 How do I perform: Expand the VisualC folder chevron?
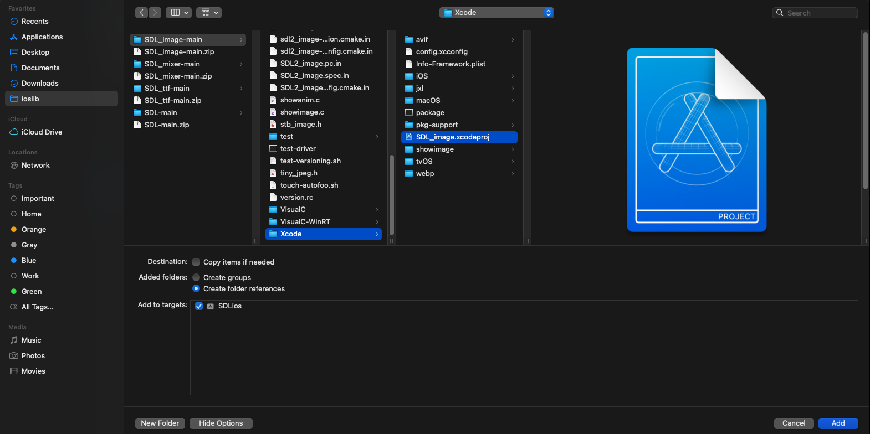[x=377, y=209]
